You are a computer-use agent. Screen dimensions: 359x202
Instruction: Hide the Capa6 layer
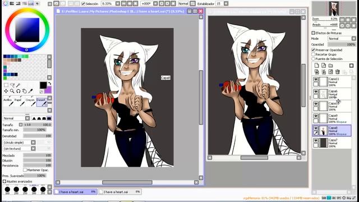coord(315,91)
